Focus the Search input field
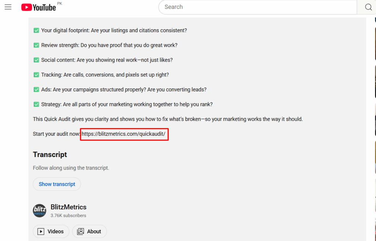376x241 pixels. coord(257,7)
